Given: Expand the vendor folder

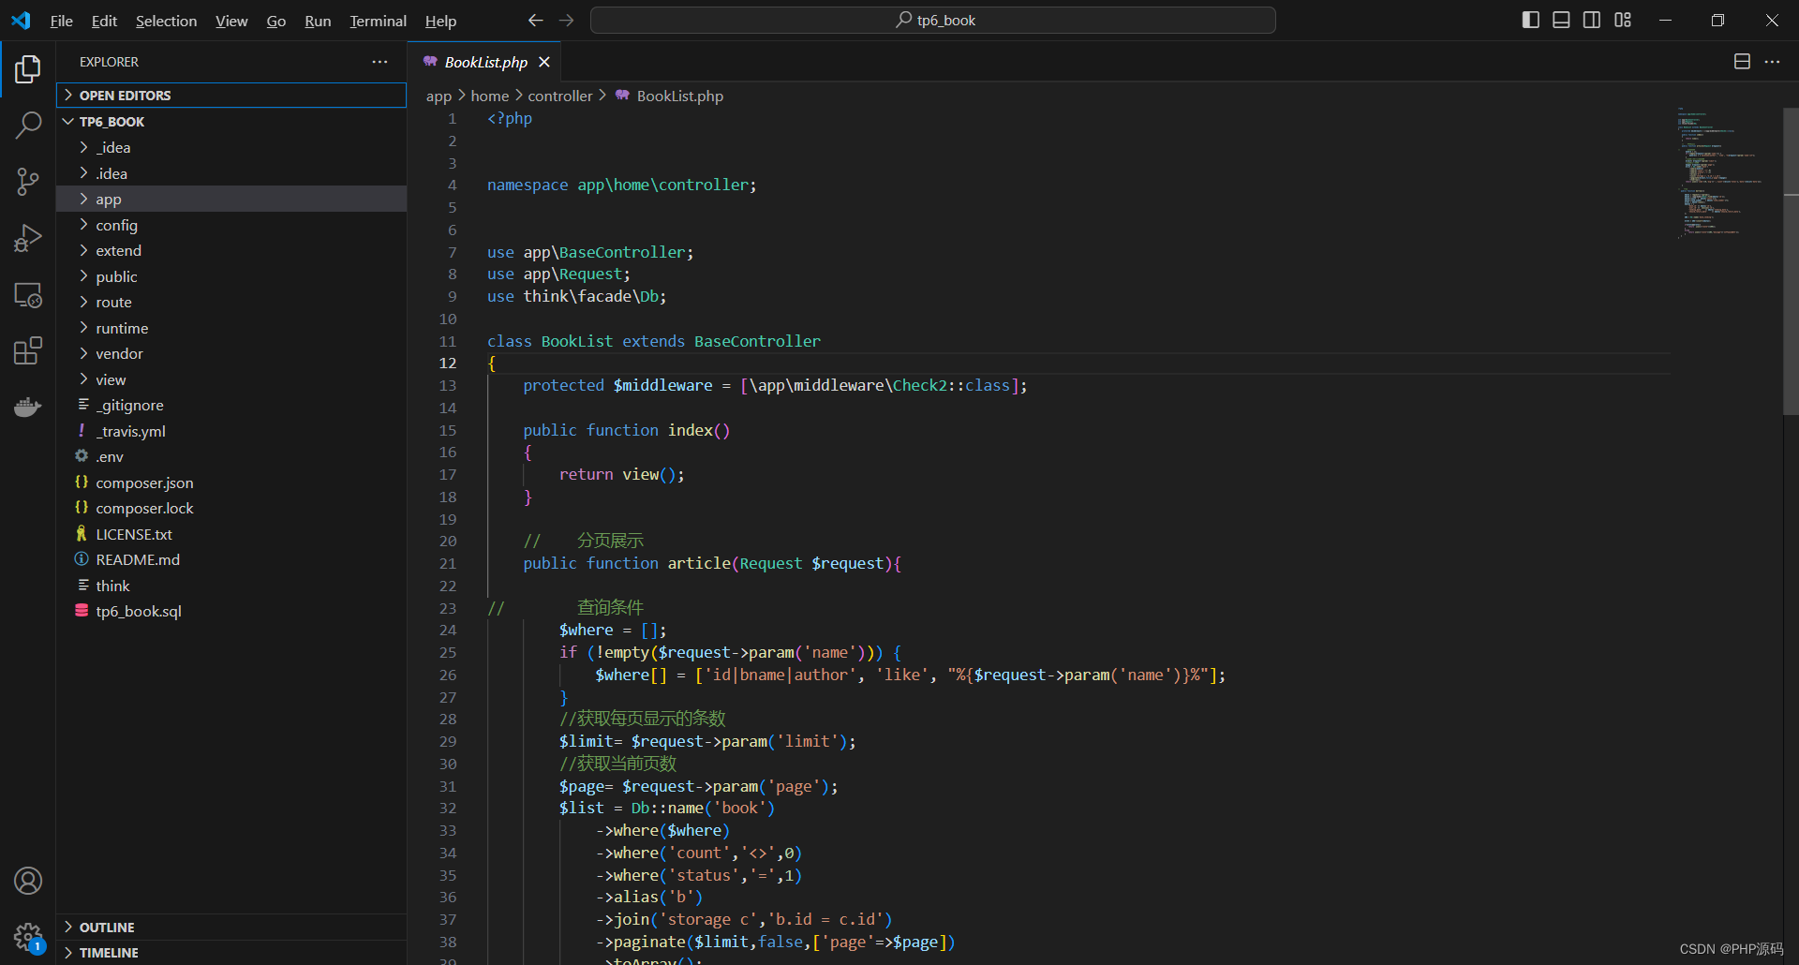Looking at the screenshot, I should point(231,353).
